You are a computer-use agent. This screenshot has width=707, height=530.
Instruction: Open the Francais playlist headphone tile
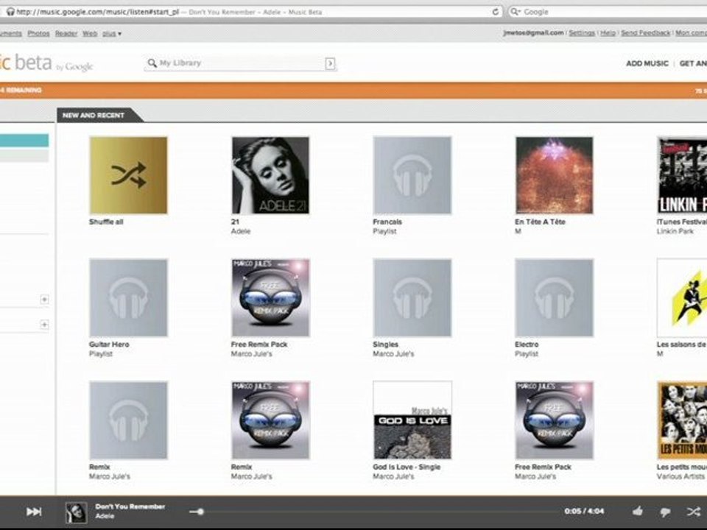(x=412, y=175)
